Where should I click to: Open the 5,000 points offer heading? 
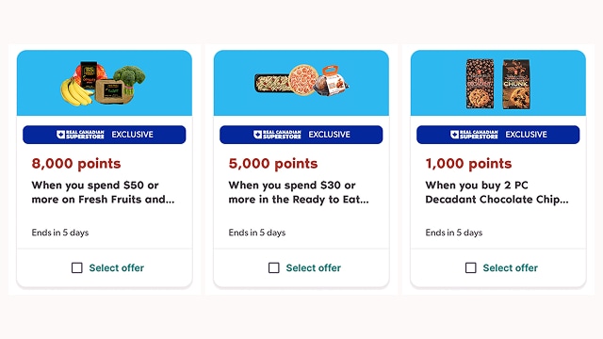coord(273,164)
